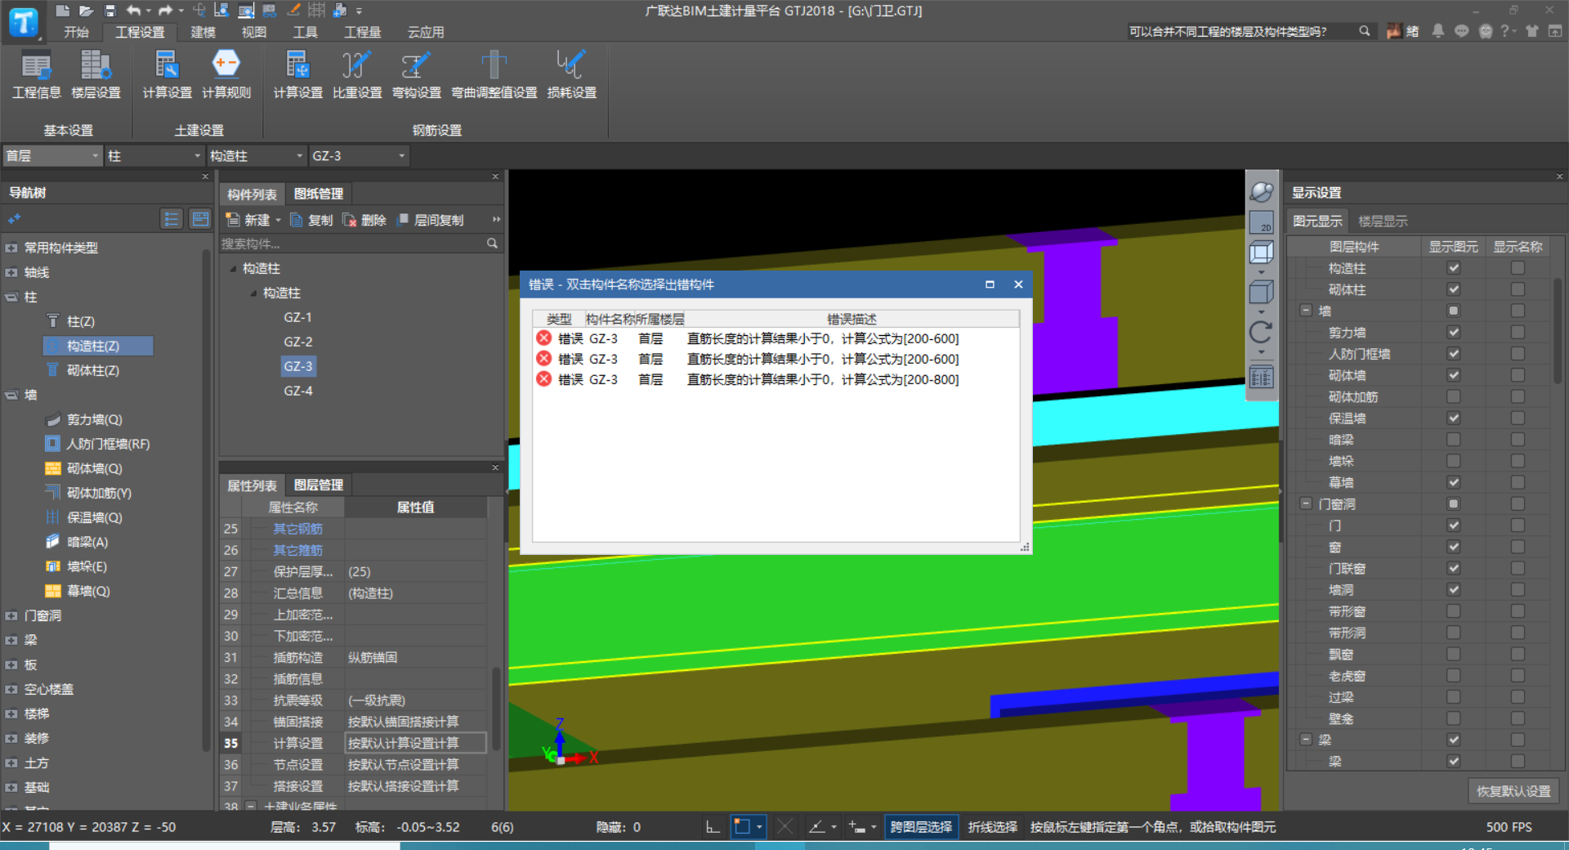Image resolution: width=1569 pixels, height=850 pixels.
Task: Click search magnifier in component search
Action: pyautogui.click(x=492, y=244)
